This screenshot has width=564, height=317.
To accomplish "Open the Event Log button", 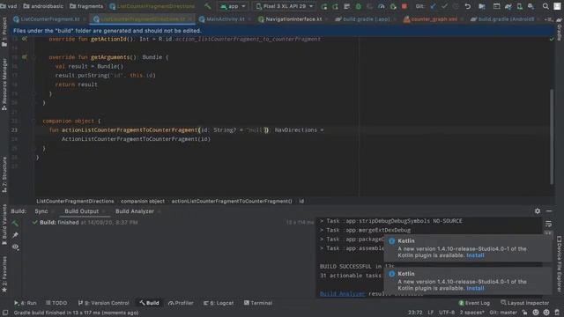I will 474,303.
